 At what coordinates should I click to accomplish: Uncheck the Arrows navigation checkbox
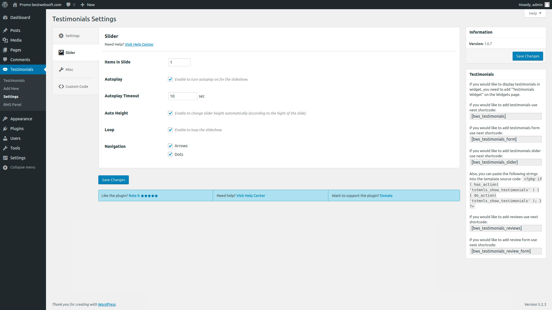pyautogui.click(x=170, y=146)
